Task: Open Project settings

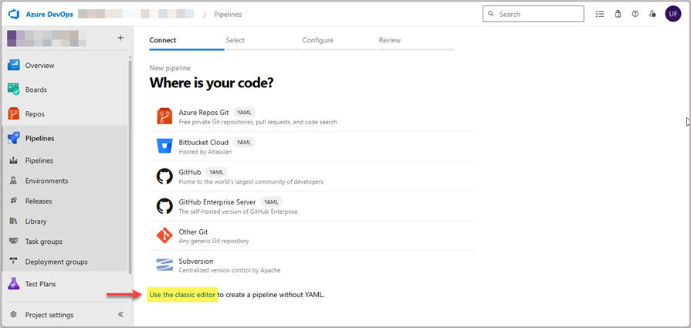Action: coord(49,315)
